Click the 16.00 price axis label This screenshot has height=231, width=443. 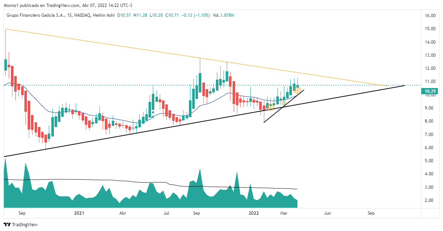tap(431, 16)
